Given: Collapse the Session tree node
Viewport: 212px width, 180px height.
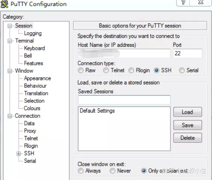Looking at the screenshot, I should 10,26.
